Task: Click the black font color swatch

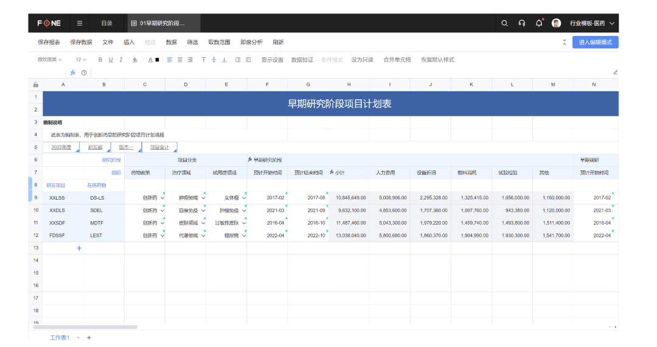Action: coord(157,60)
